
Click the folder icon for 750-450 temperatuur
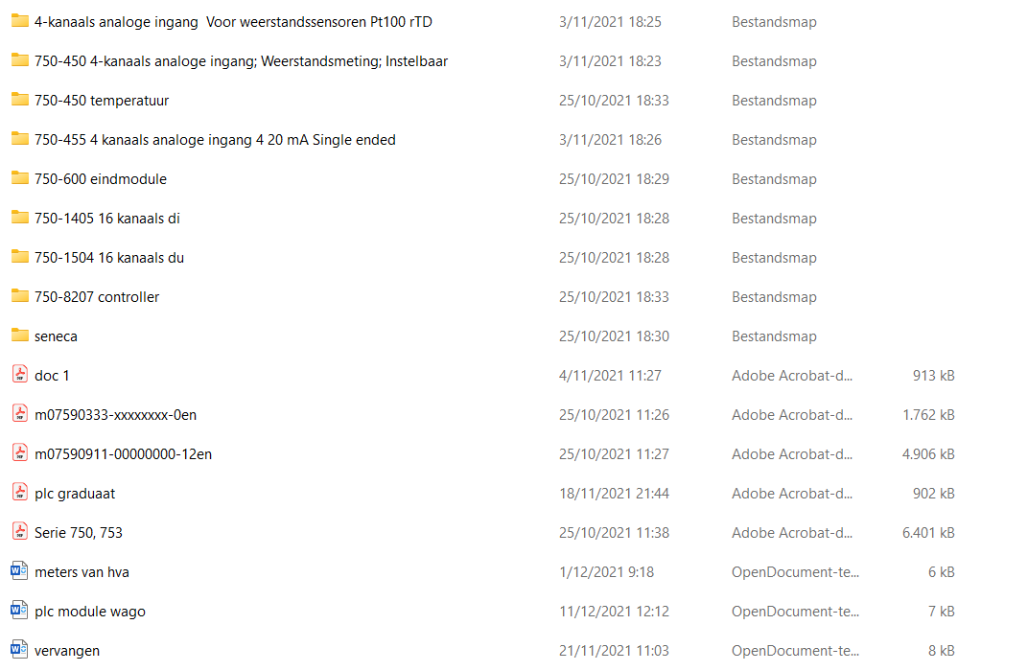click(20, 100)
